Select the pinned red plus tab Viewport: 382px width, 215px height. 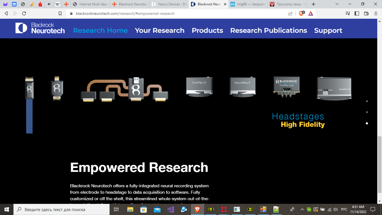coord(66,4)
